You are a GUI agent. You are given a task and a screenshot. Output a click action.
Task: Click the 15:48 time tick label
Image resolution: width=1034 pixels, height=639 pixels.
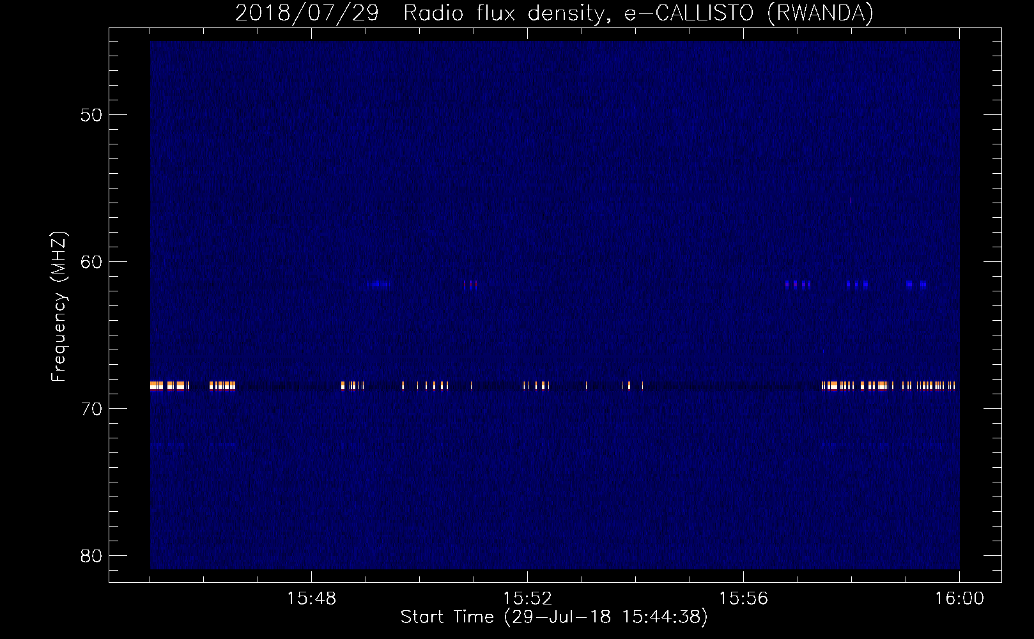311,599
